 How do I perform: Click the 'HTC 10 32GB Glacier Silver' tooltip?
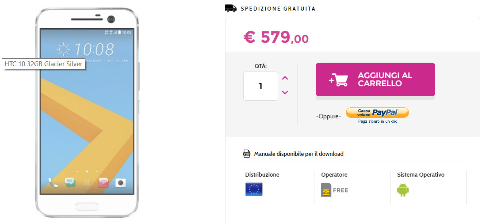coord(43,64)
